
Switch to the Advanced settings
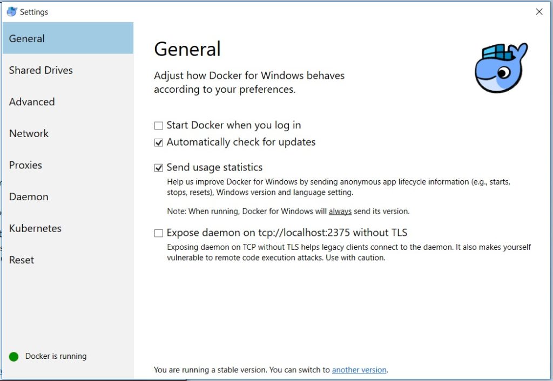click(x=68, y=102)
